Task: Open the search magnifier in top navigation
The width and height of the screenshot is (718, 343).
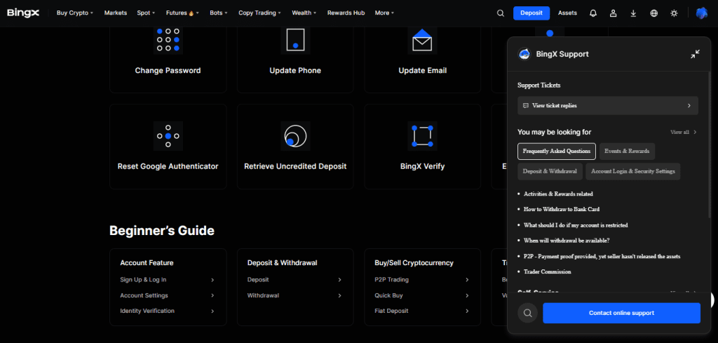Action: pyautogui.click(x=501, y=13)
